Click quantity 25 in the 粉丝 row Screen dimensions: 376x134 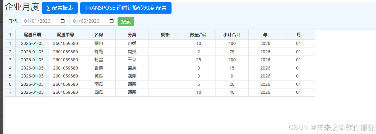199,60
